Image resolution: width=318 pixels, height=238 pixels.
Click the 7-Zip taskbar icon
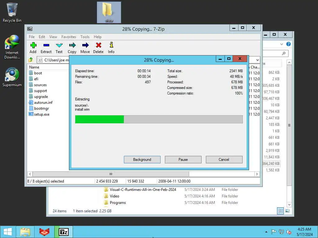pyautogui.click(x=64, y=232)
